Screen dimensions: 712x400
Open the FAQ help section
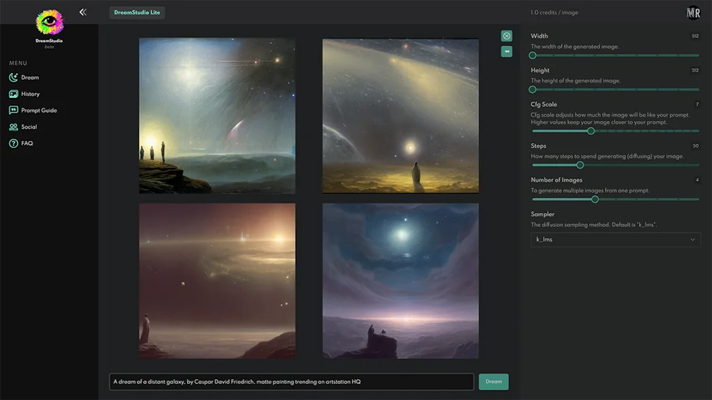coord(24,143)
